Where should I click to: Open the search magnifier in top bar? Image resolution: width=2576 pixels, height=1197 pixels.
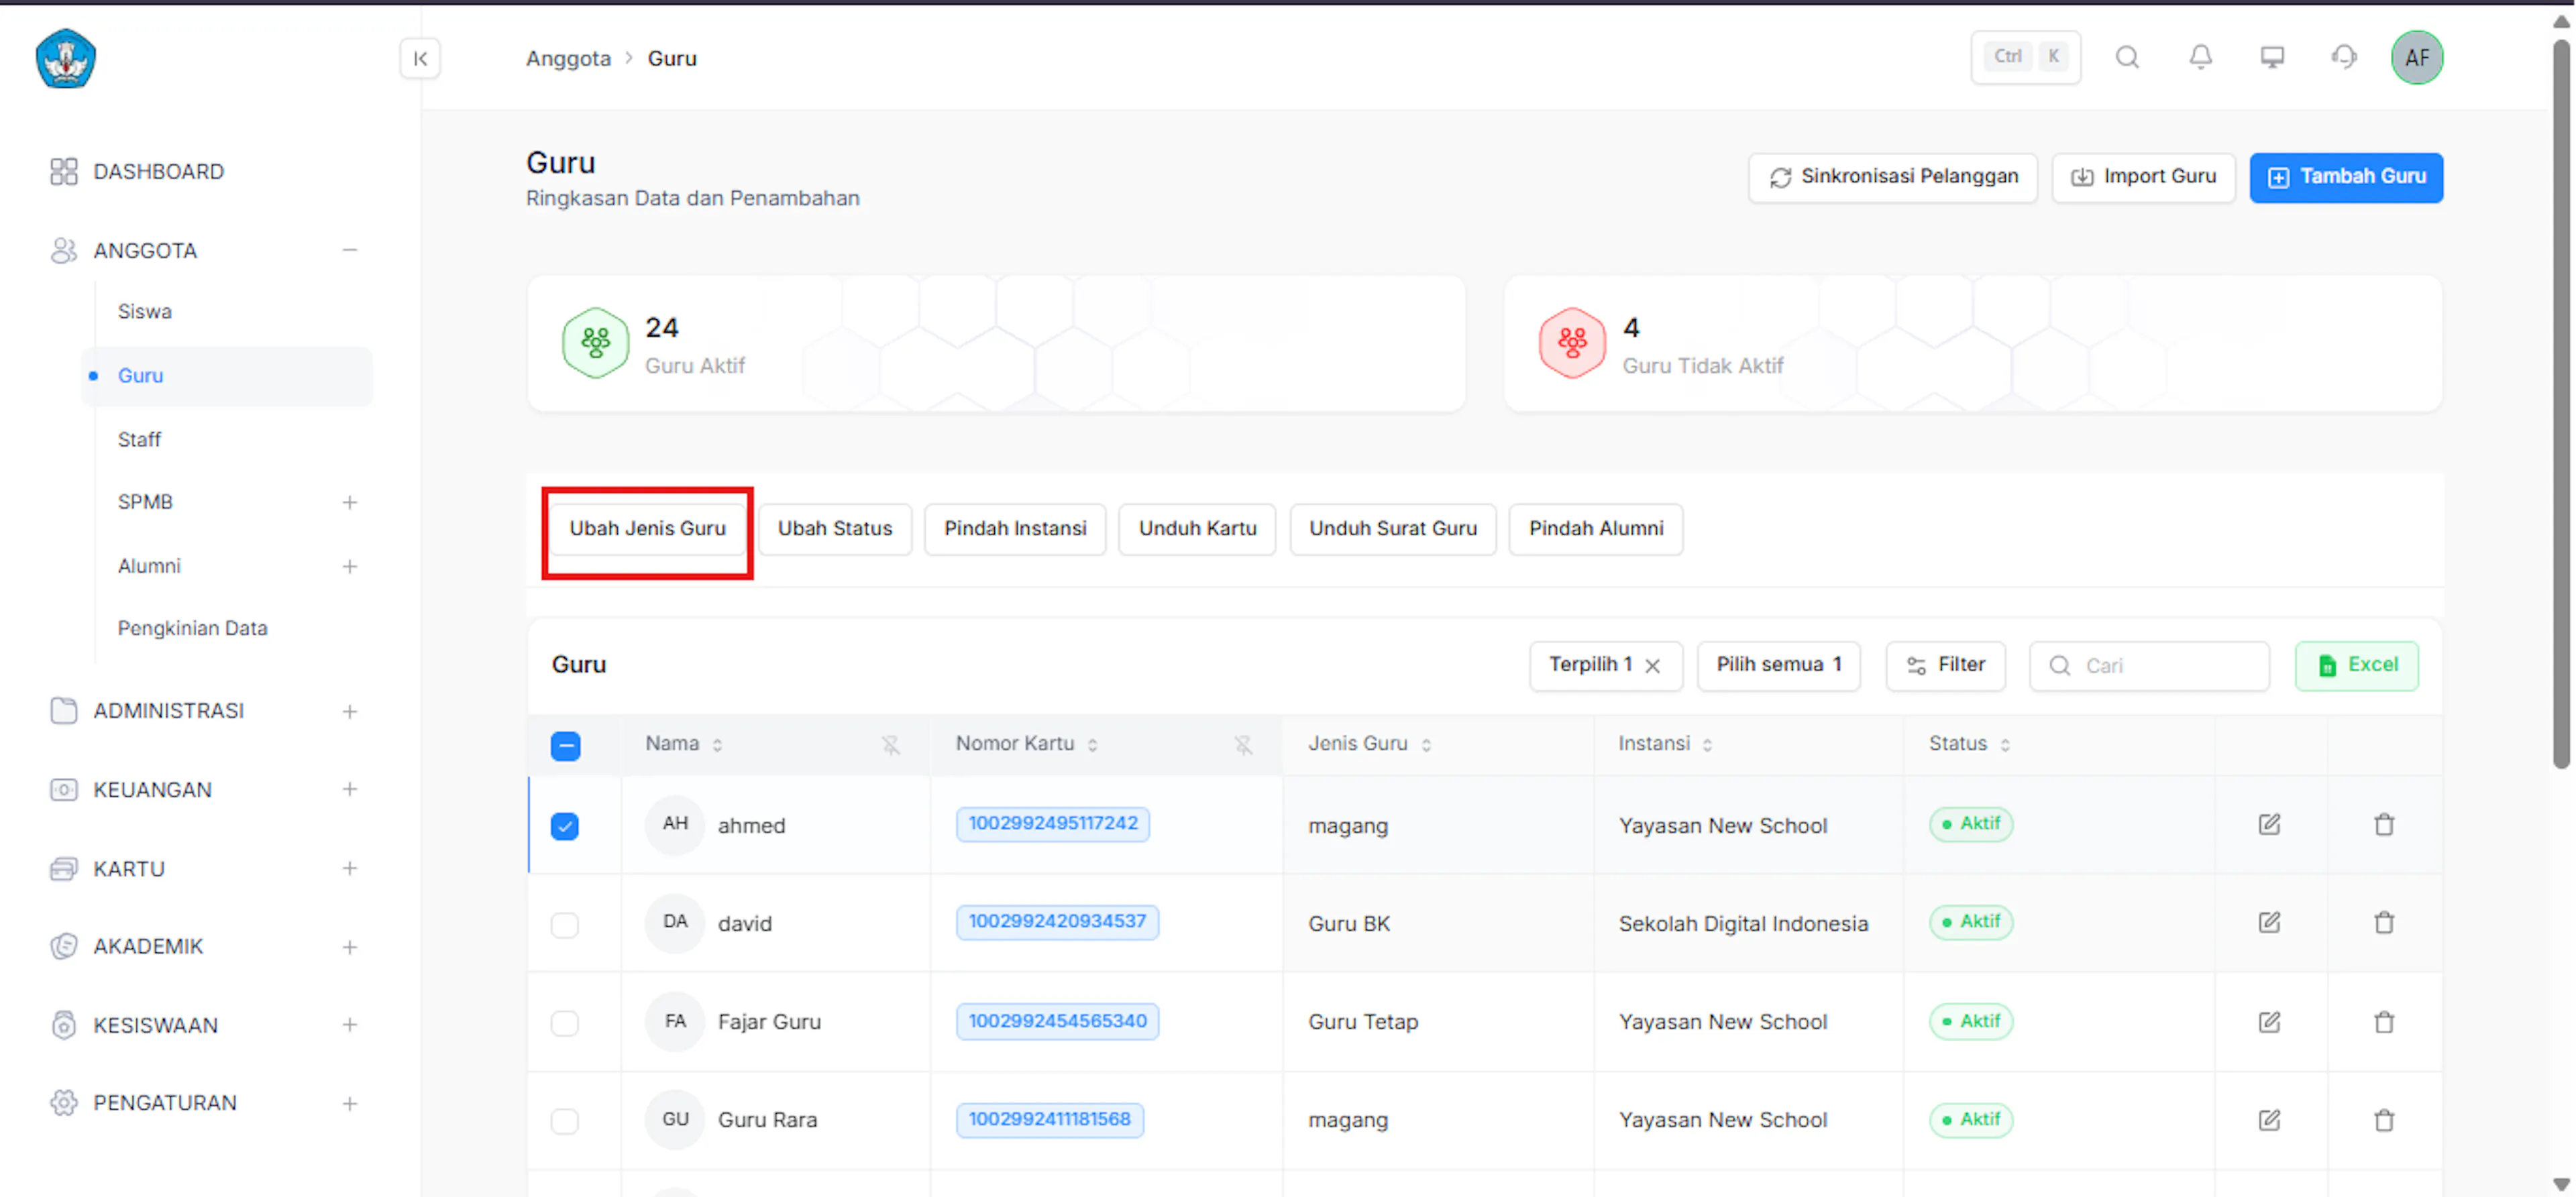pos(2127,57)
